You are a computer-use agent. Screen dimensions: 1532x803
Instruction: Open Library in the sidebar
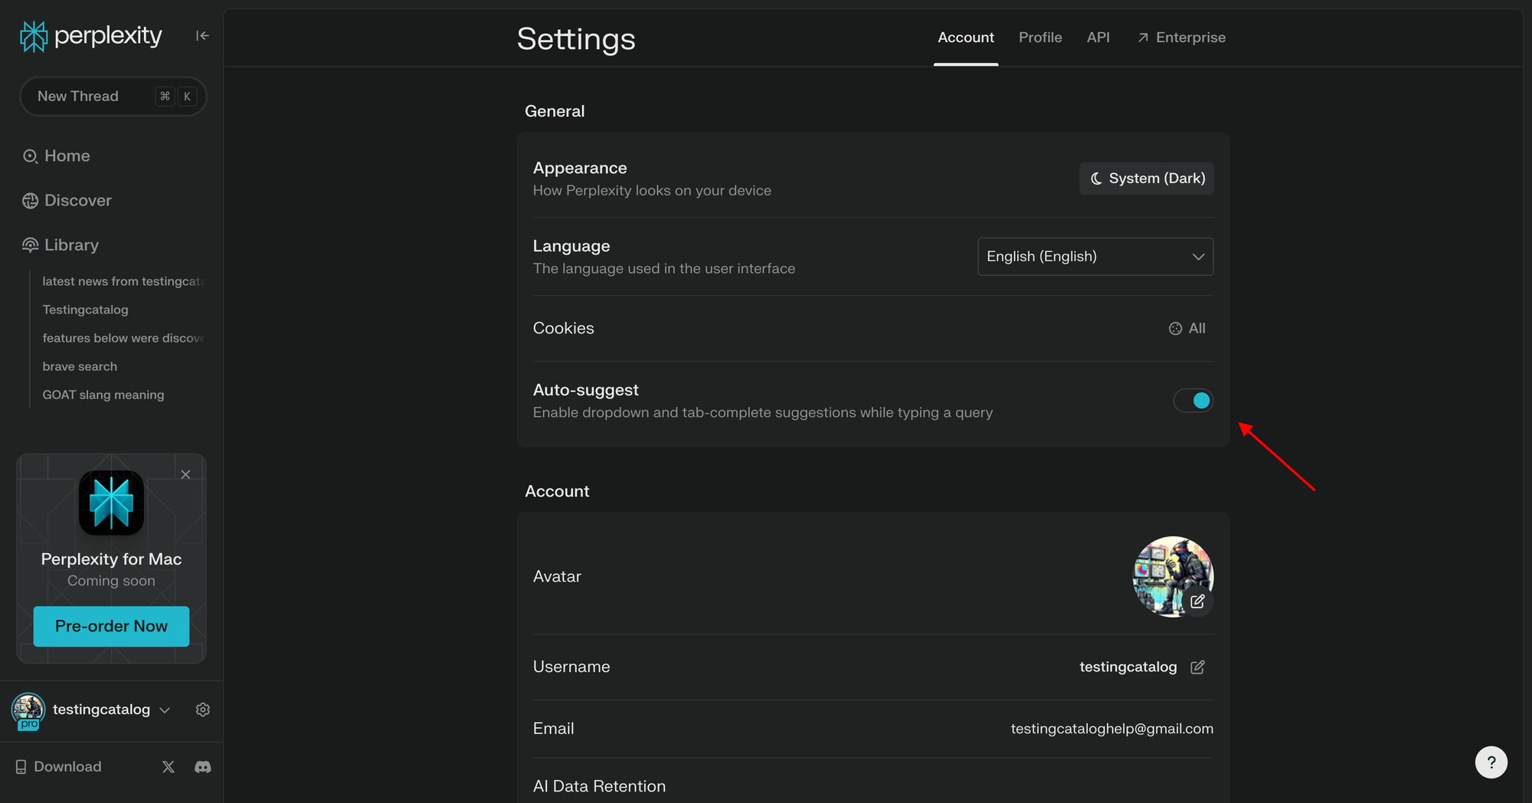click(61, 245)
